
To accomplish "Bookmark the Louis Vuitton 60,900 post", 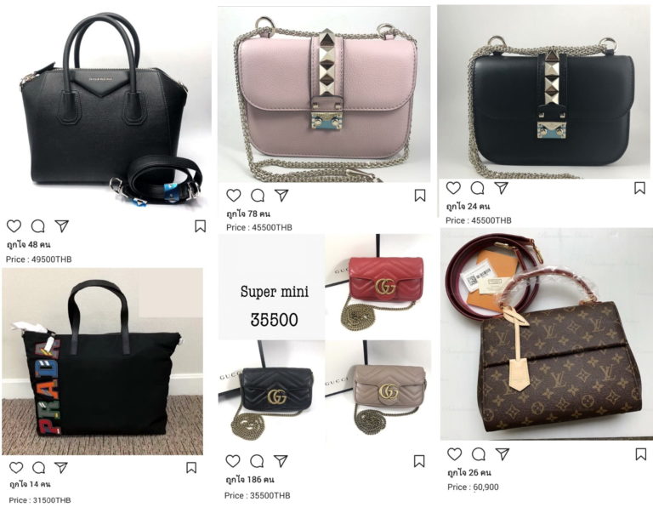I will (640, 454).
